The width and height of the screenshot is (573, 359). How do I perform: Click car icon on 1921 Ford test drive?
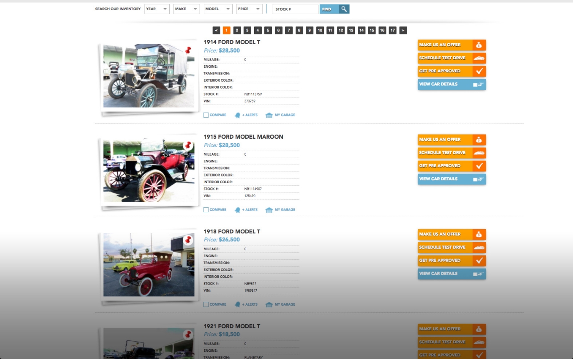tap(479, 342)
